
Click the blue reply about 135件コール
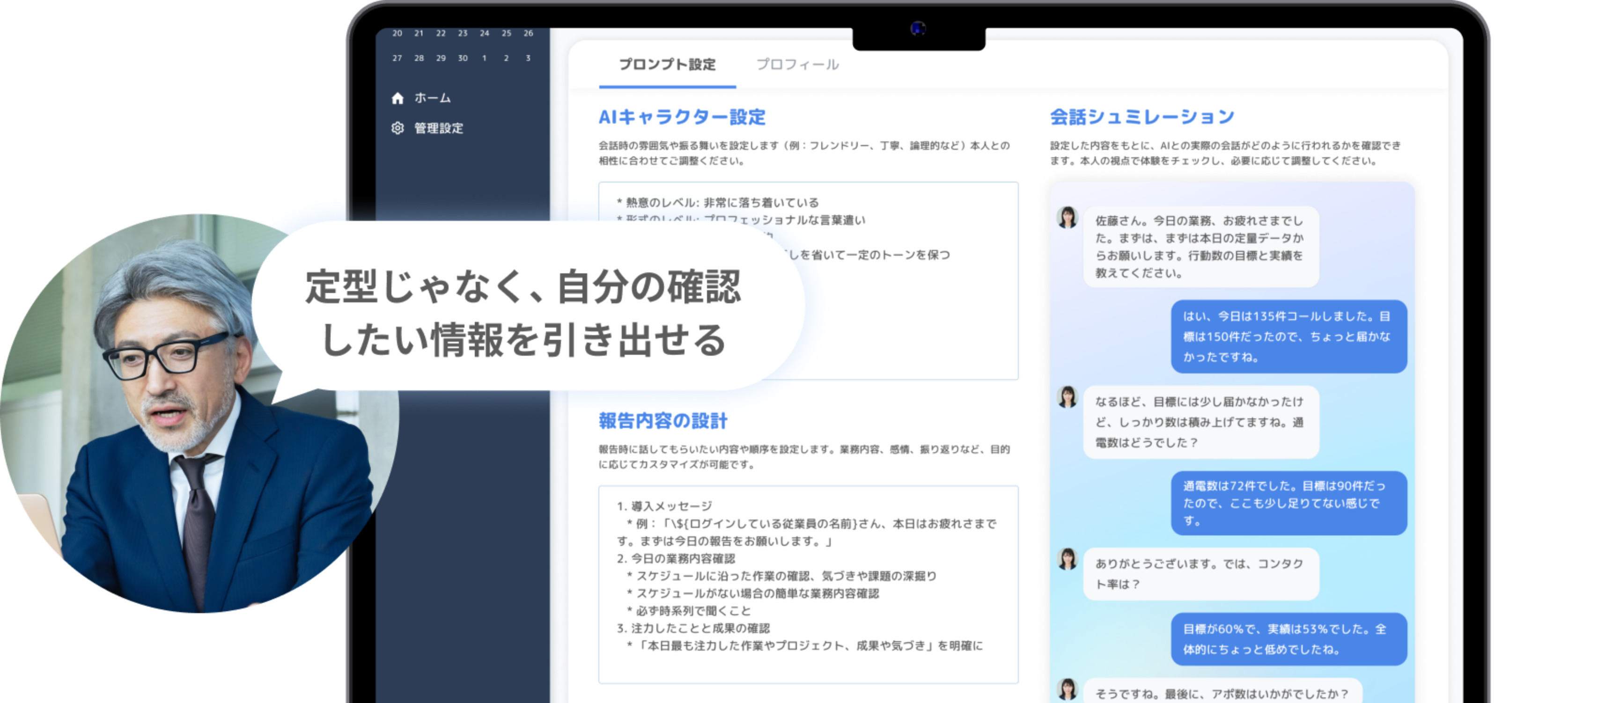click(1289, 337)
